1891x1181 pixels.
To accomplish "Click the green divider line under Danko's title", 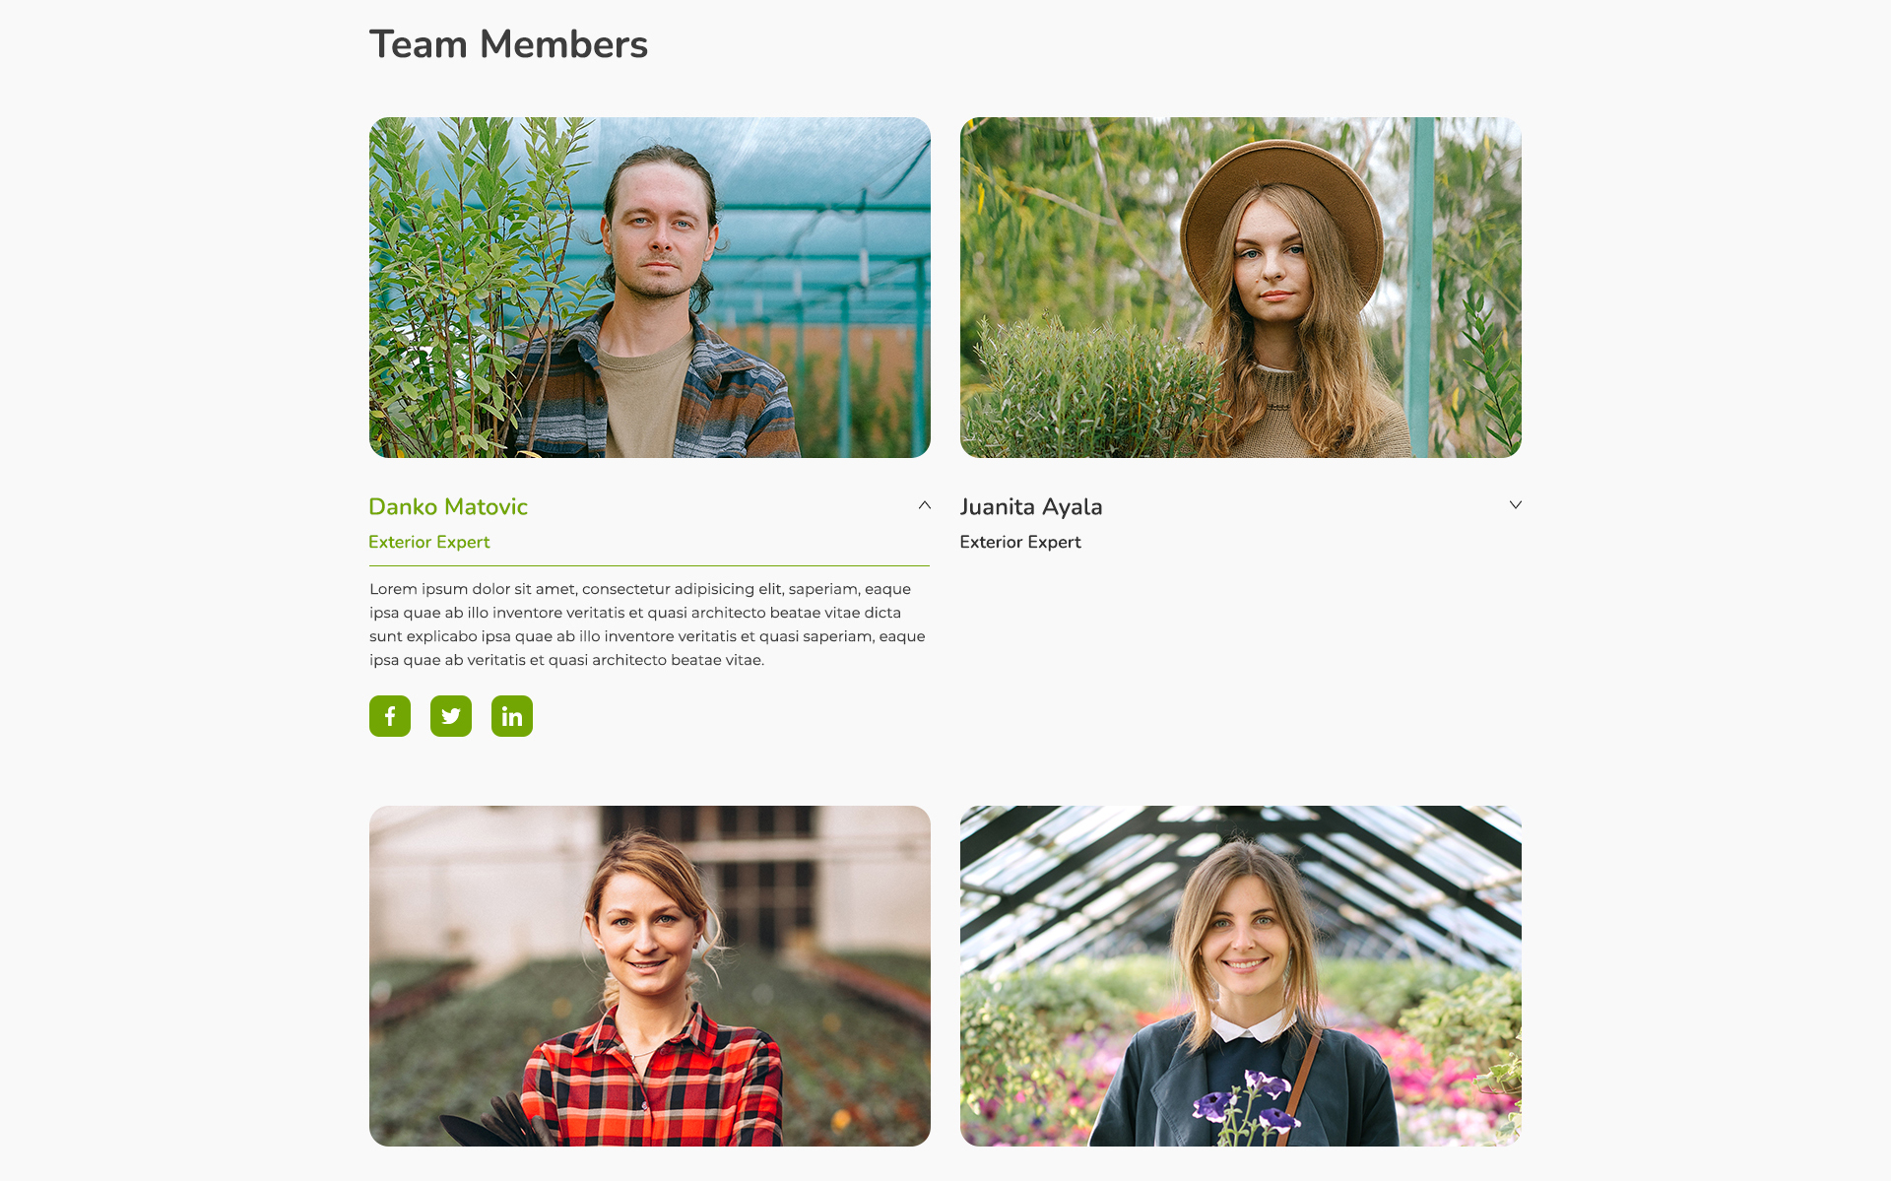I will coord(649,565).
